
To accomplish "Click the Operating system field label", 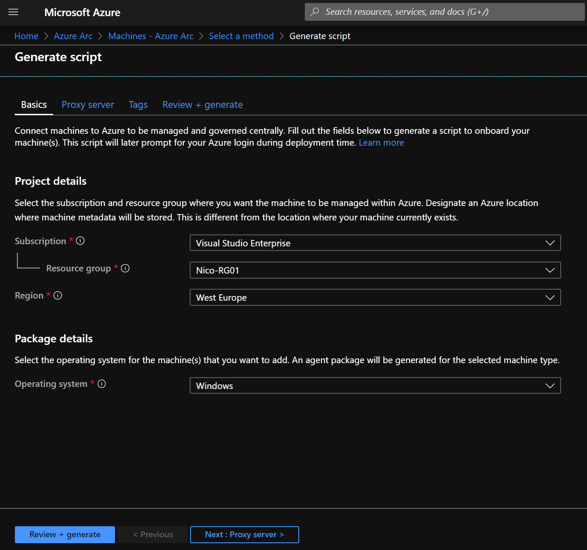I will (x=51, y=384).
